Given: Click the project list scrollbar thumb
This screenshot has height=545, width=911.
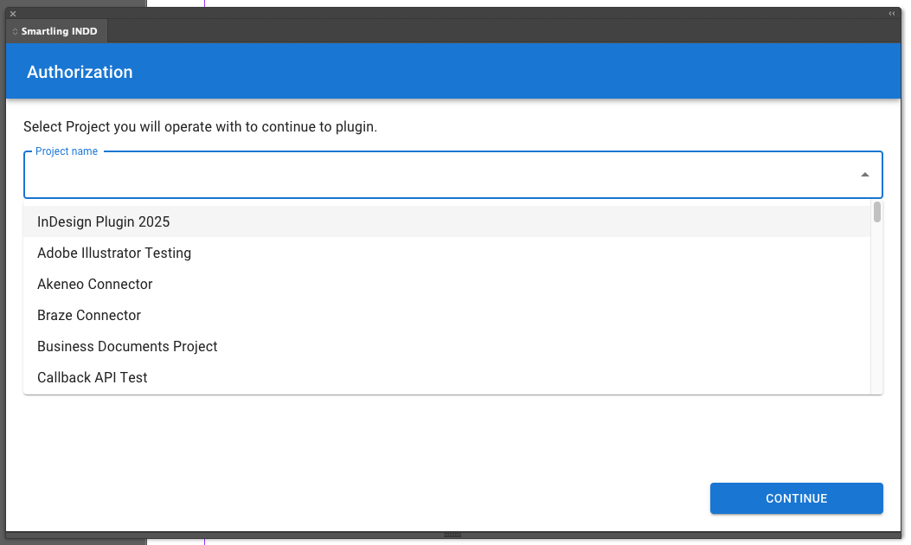Looking at the screenshot, I should coord(876,212).
